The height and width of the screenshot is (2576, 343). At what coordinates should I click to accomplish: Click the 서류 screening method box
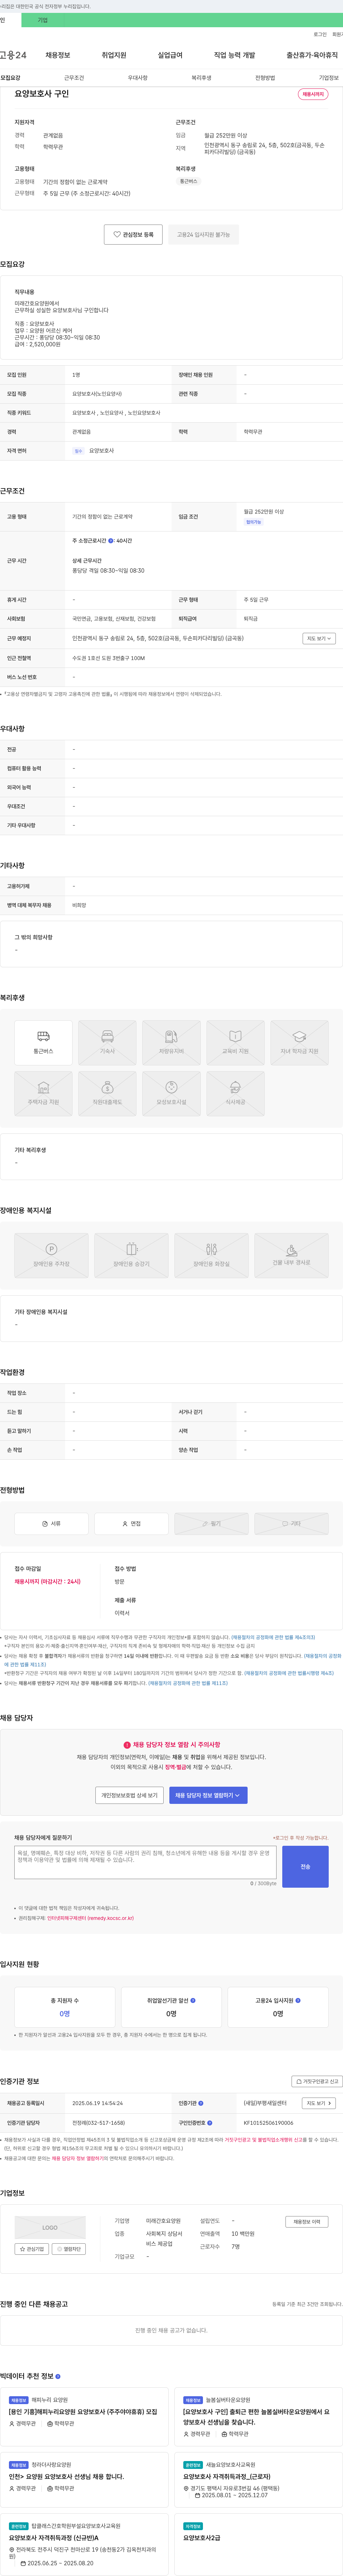click(x=52, y=1523)
